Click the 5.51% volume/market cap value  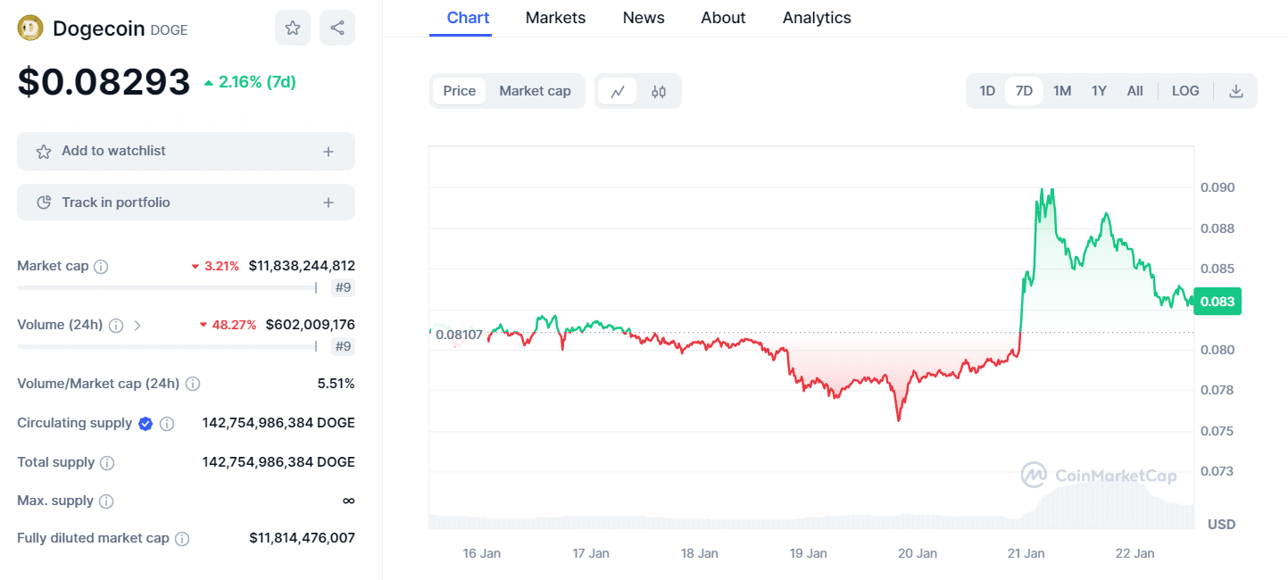coord(336,384)
